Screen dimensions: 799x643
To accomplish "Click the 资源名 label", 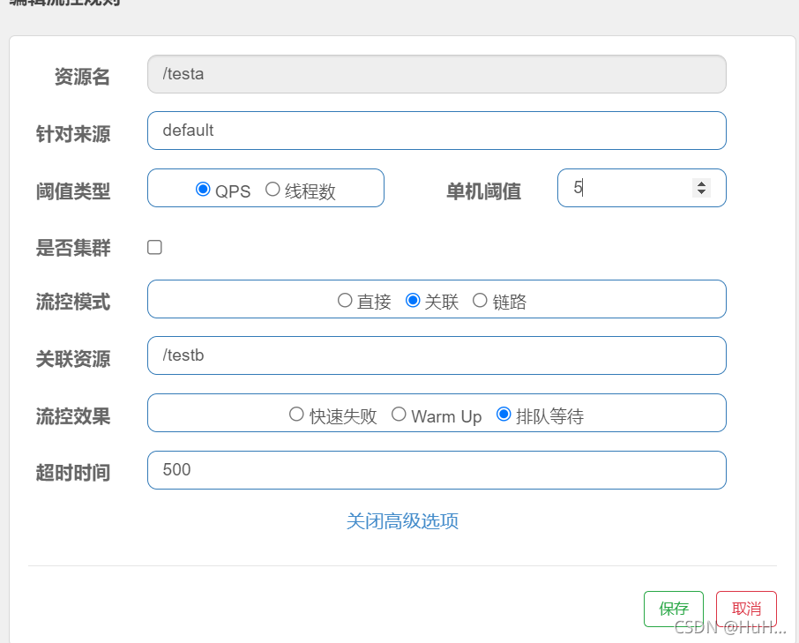I will 83,77.
